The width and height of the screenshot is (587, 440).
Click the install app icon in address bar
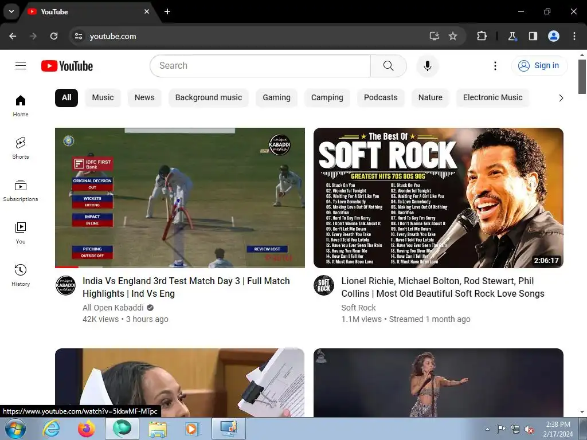[x=435, y=36]
